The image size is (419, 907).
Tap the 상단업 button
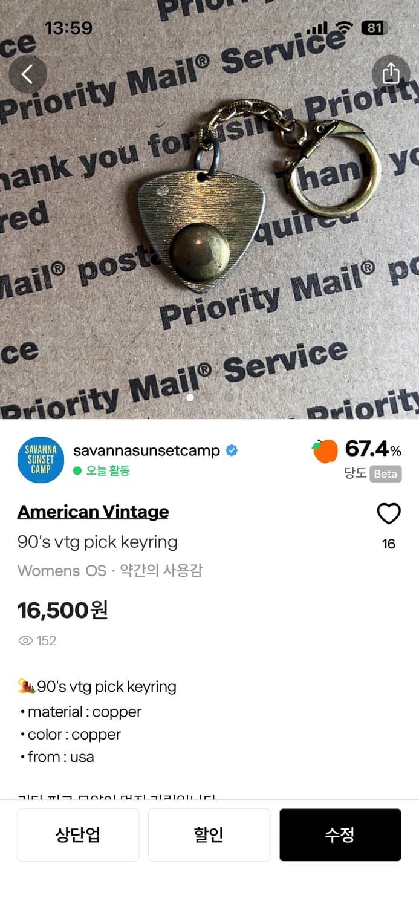click(x=78, y=835)
